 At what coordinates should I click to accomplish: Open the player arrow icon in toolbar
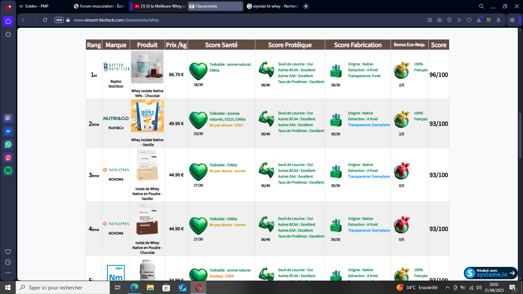tap(459, 20)
